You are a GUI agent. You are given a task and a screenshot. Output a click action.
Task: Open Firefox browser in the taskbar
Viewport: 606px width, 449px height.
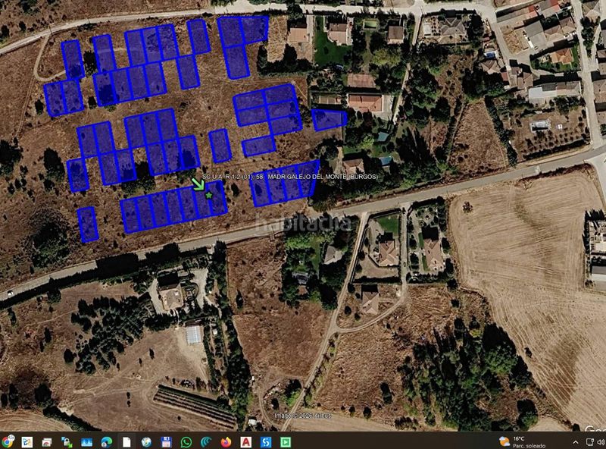[226, 441]
